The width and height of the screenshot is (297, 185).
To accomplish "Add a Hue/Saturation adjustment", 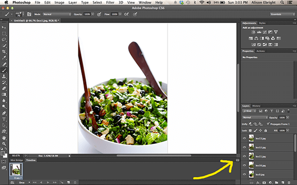I will (x=251, y=39).
